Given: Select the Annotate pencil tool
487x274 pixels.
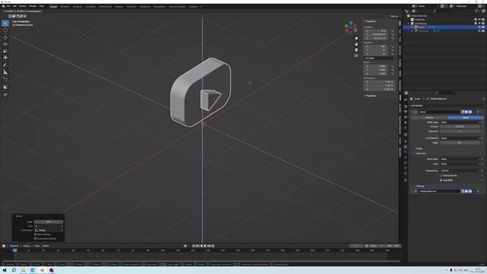Looking at the screenshot, I should click(5, 65).
